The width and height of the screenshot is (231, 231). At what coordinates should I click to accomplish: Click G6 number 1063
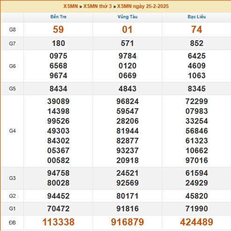(197, 75)
